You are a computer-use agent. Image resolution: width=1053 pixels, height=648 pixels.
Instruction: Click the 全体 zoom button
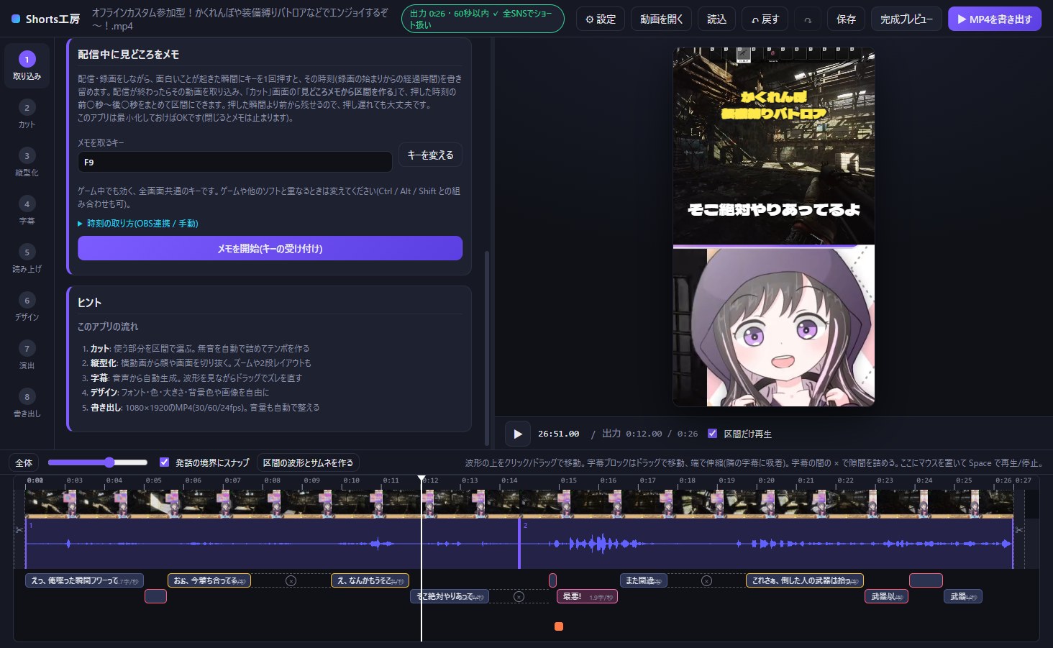click(24, 462)
